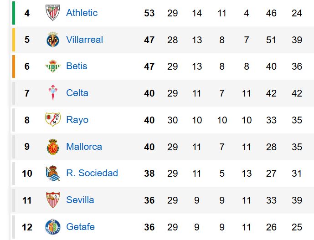Select the Rayo team name
This screenshot has width=314, height=240.
(x=77, y=120)
